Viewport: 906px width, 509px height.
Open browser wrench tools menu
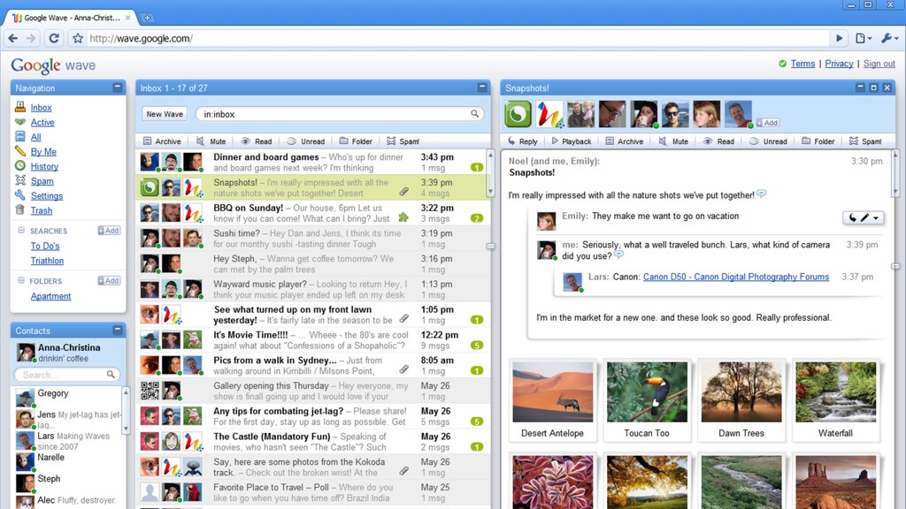(x=888, y=38)
